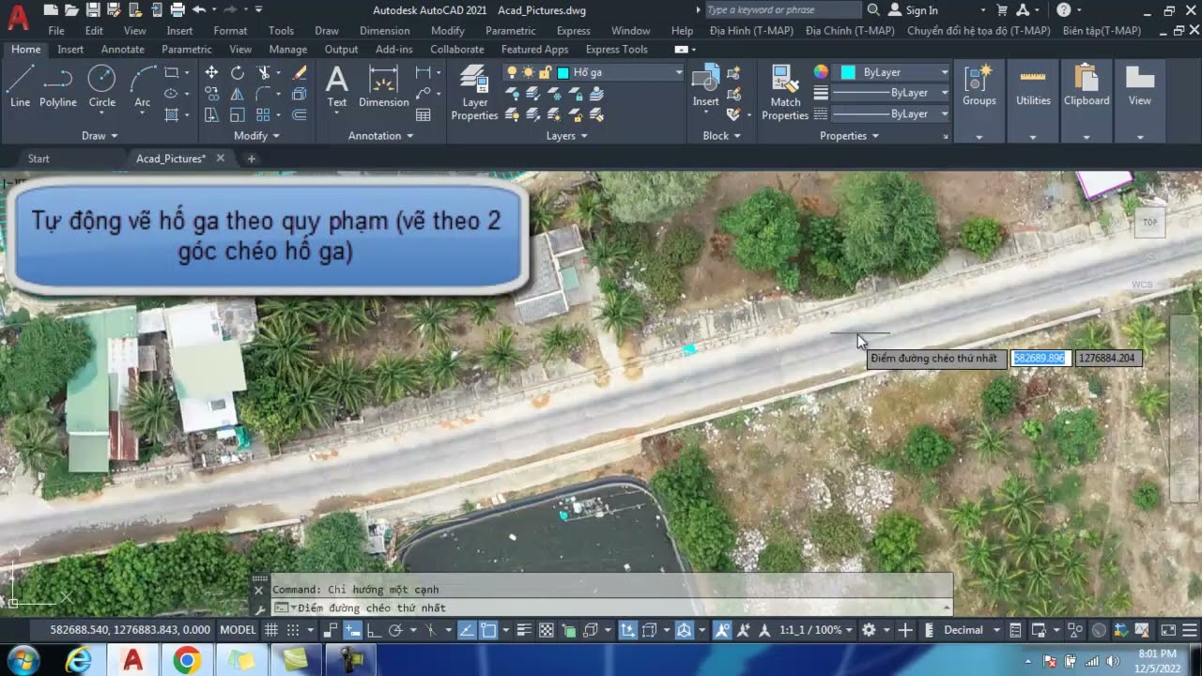Expand the Modify panel

pyautogui.click(x=256, y=135)
